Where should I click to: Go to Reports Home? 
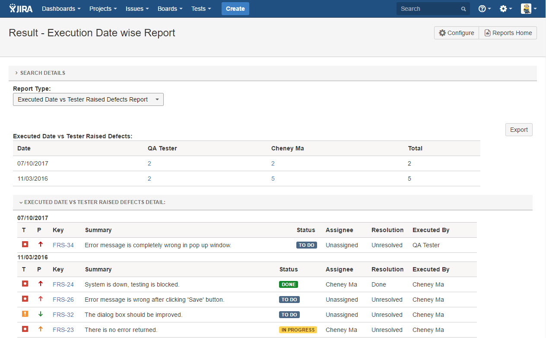(x=508, y=33)
